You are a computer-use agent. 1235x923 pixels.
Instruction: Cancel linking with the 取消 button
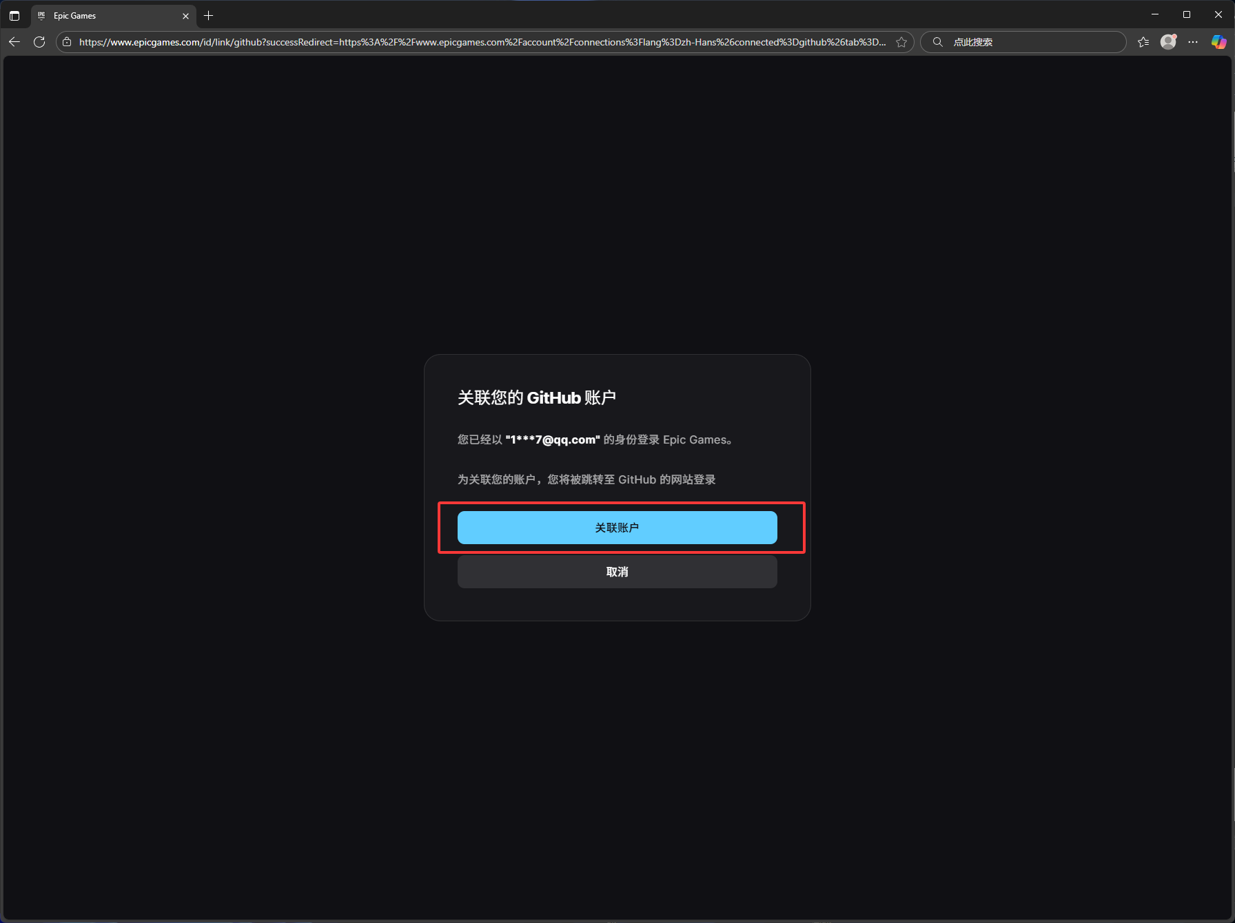tap(617, 572)
